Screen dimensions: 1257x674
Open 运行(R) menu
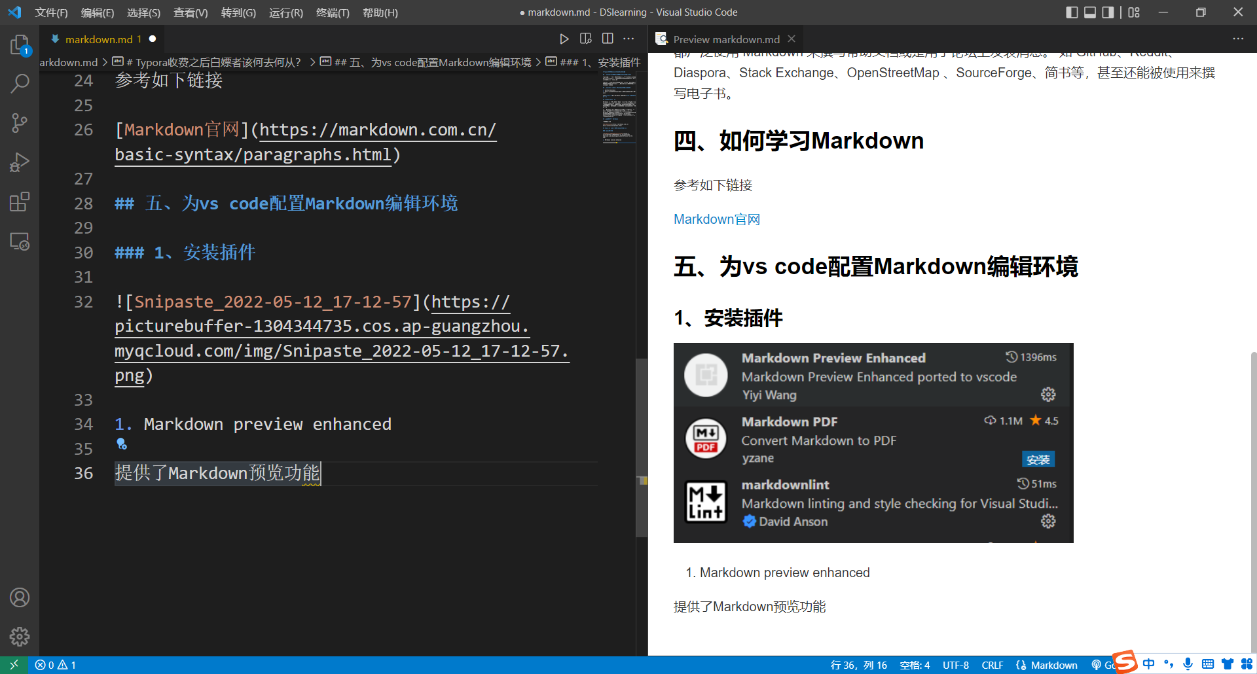pos(286,12)
